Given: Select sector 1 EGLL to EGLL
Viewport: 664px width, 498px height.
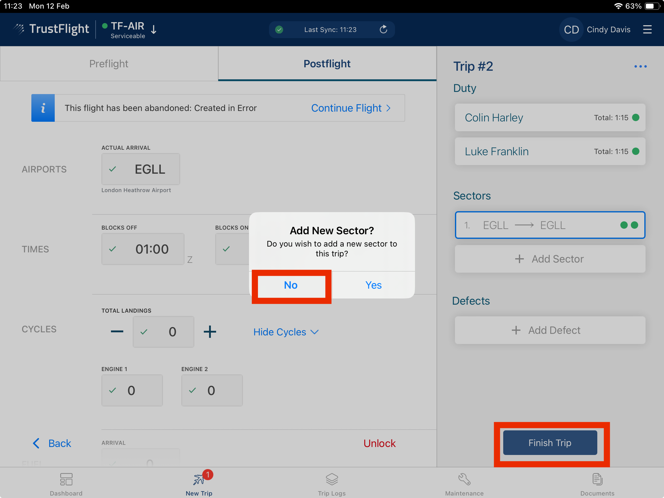Looking at the screenshot, I should pos(550,225).
